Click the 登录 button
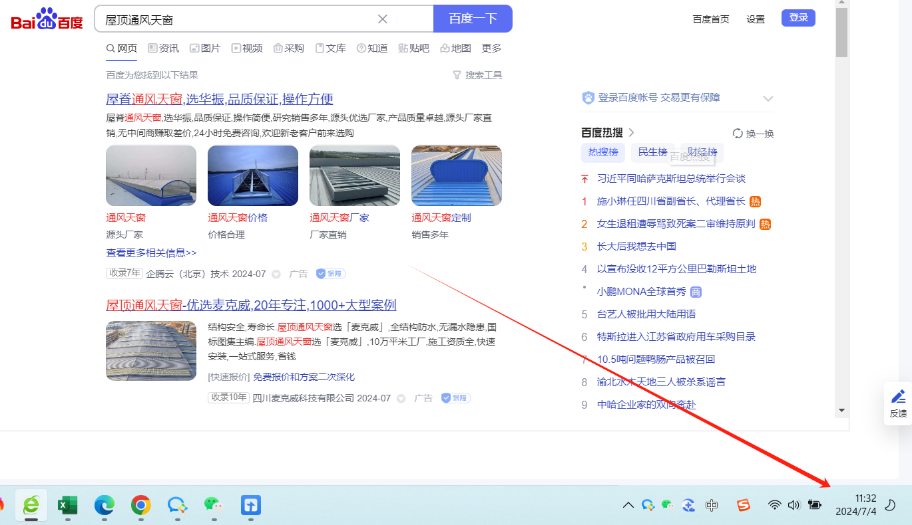Image resolution: width=912 pixels, height=525 pixels. coord(798,18)
